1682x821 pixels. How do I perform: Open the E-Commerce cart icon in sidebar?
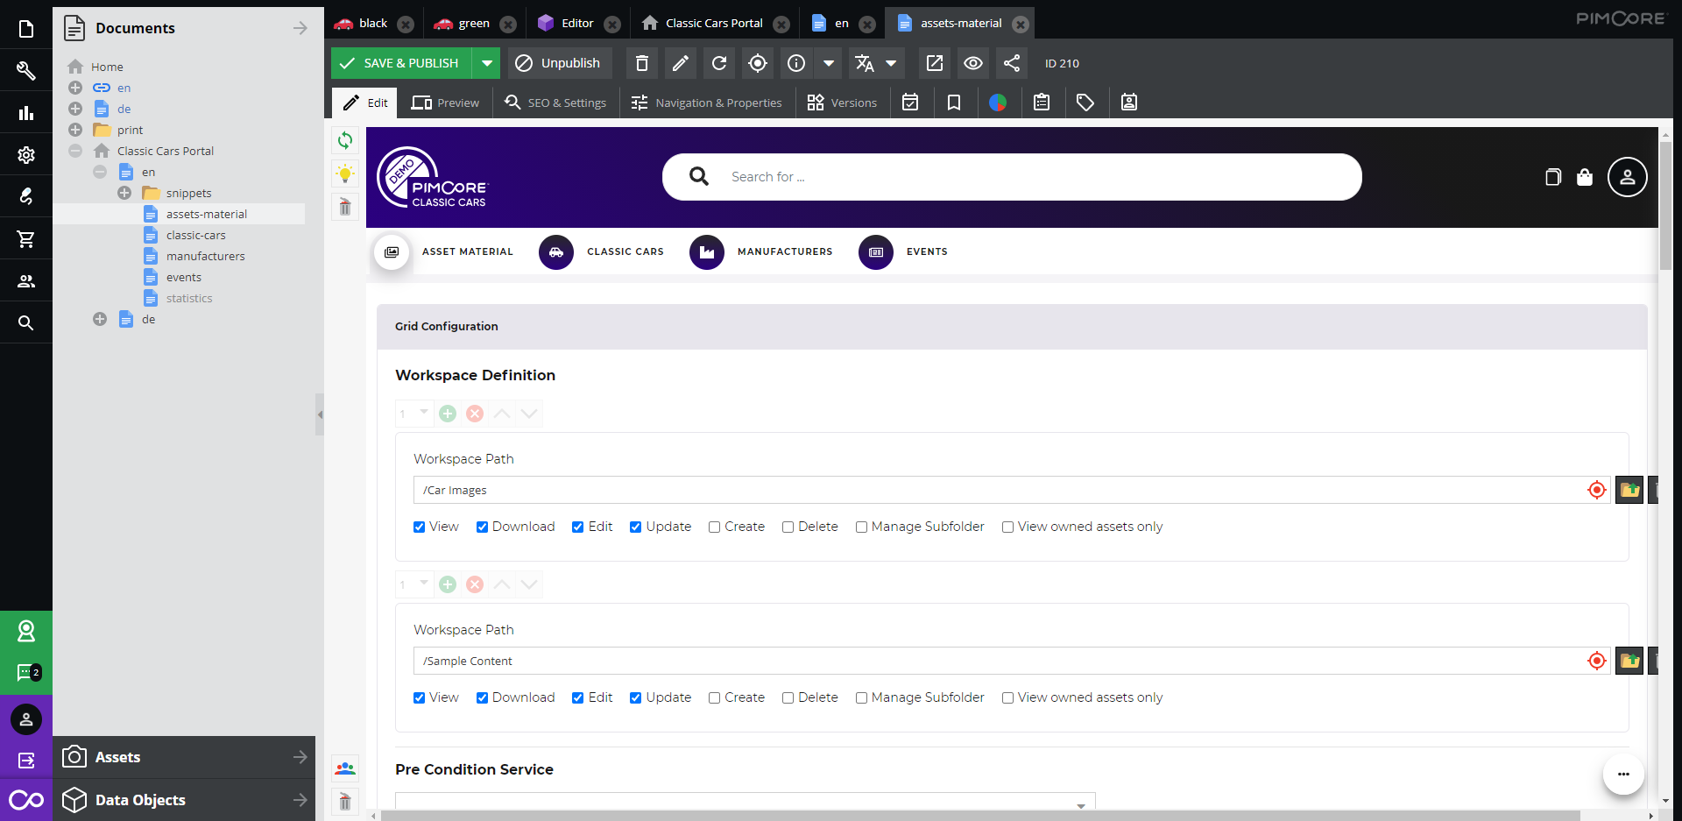[x=25, y=238]
